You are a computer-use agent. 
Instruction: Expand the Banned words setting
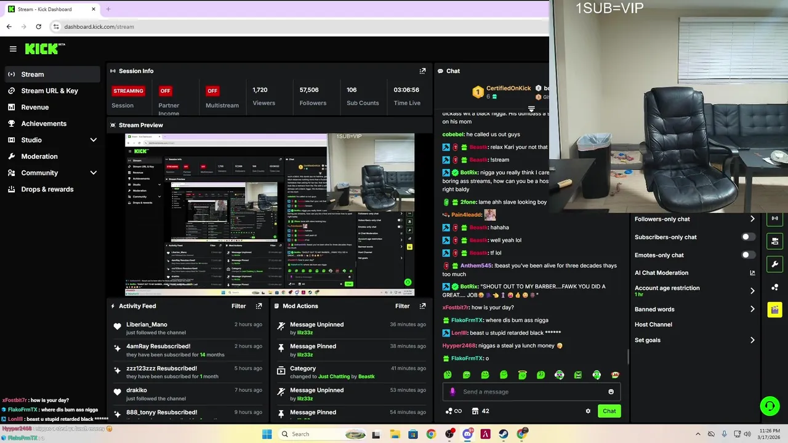click(752, 309)
